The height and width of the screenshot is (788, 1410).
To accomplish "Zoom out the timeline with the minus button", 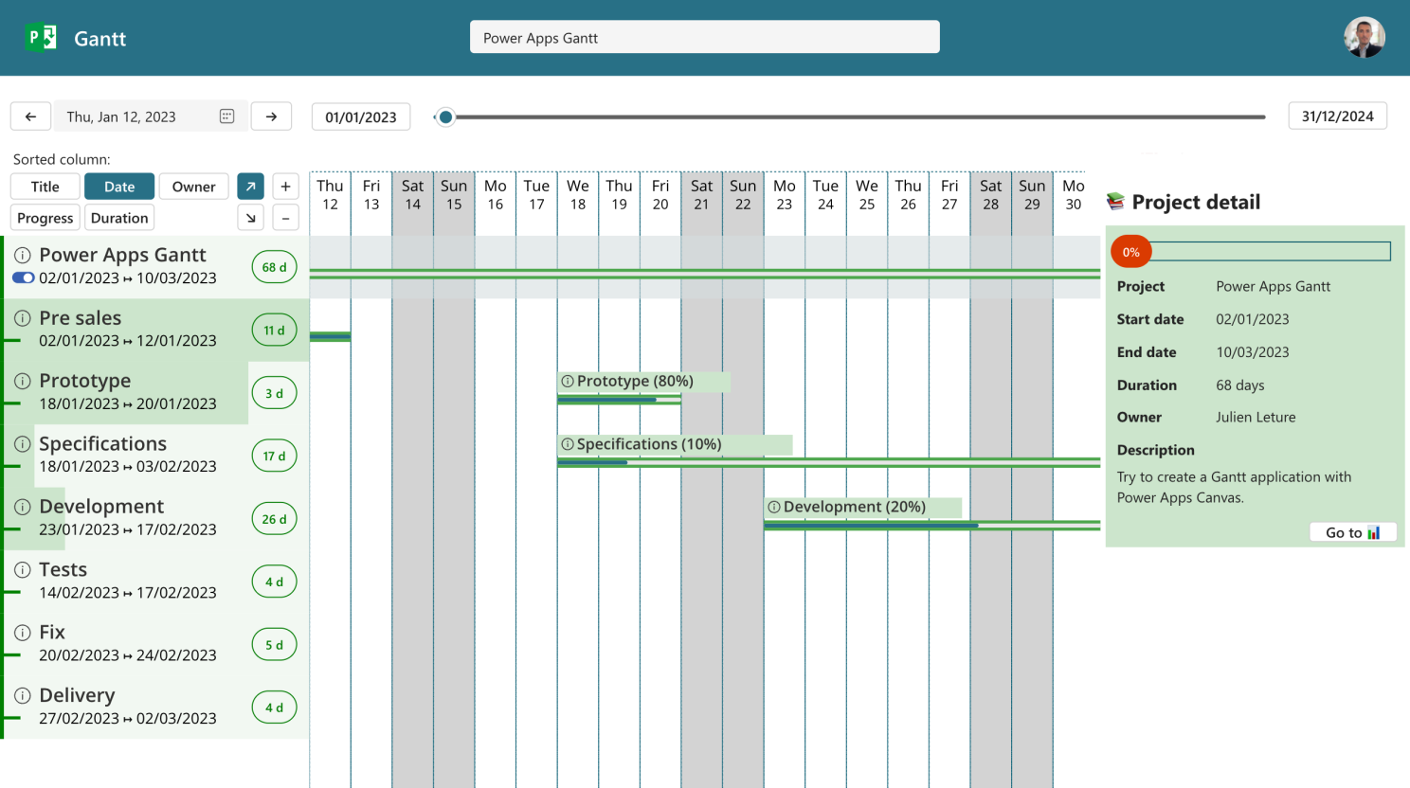I will pos(285,218).
